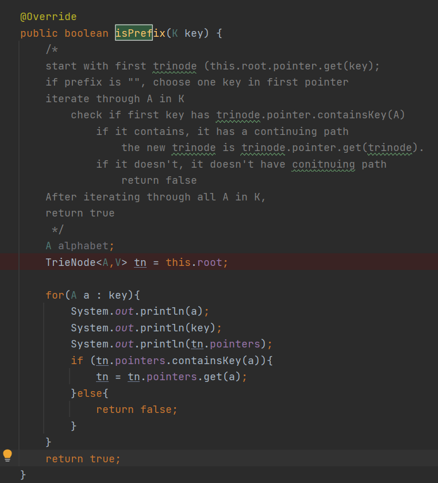Image resolution: width=438 pixels, height=483 pixels.
Task: Click the 'return true;' statement
Action: click(x=83, y=459)
